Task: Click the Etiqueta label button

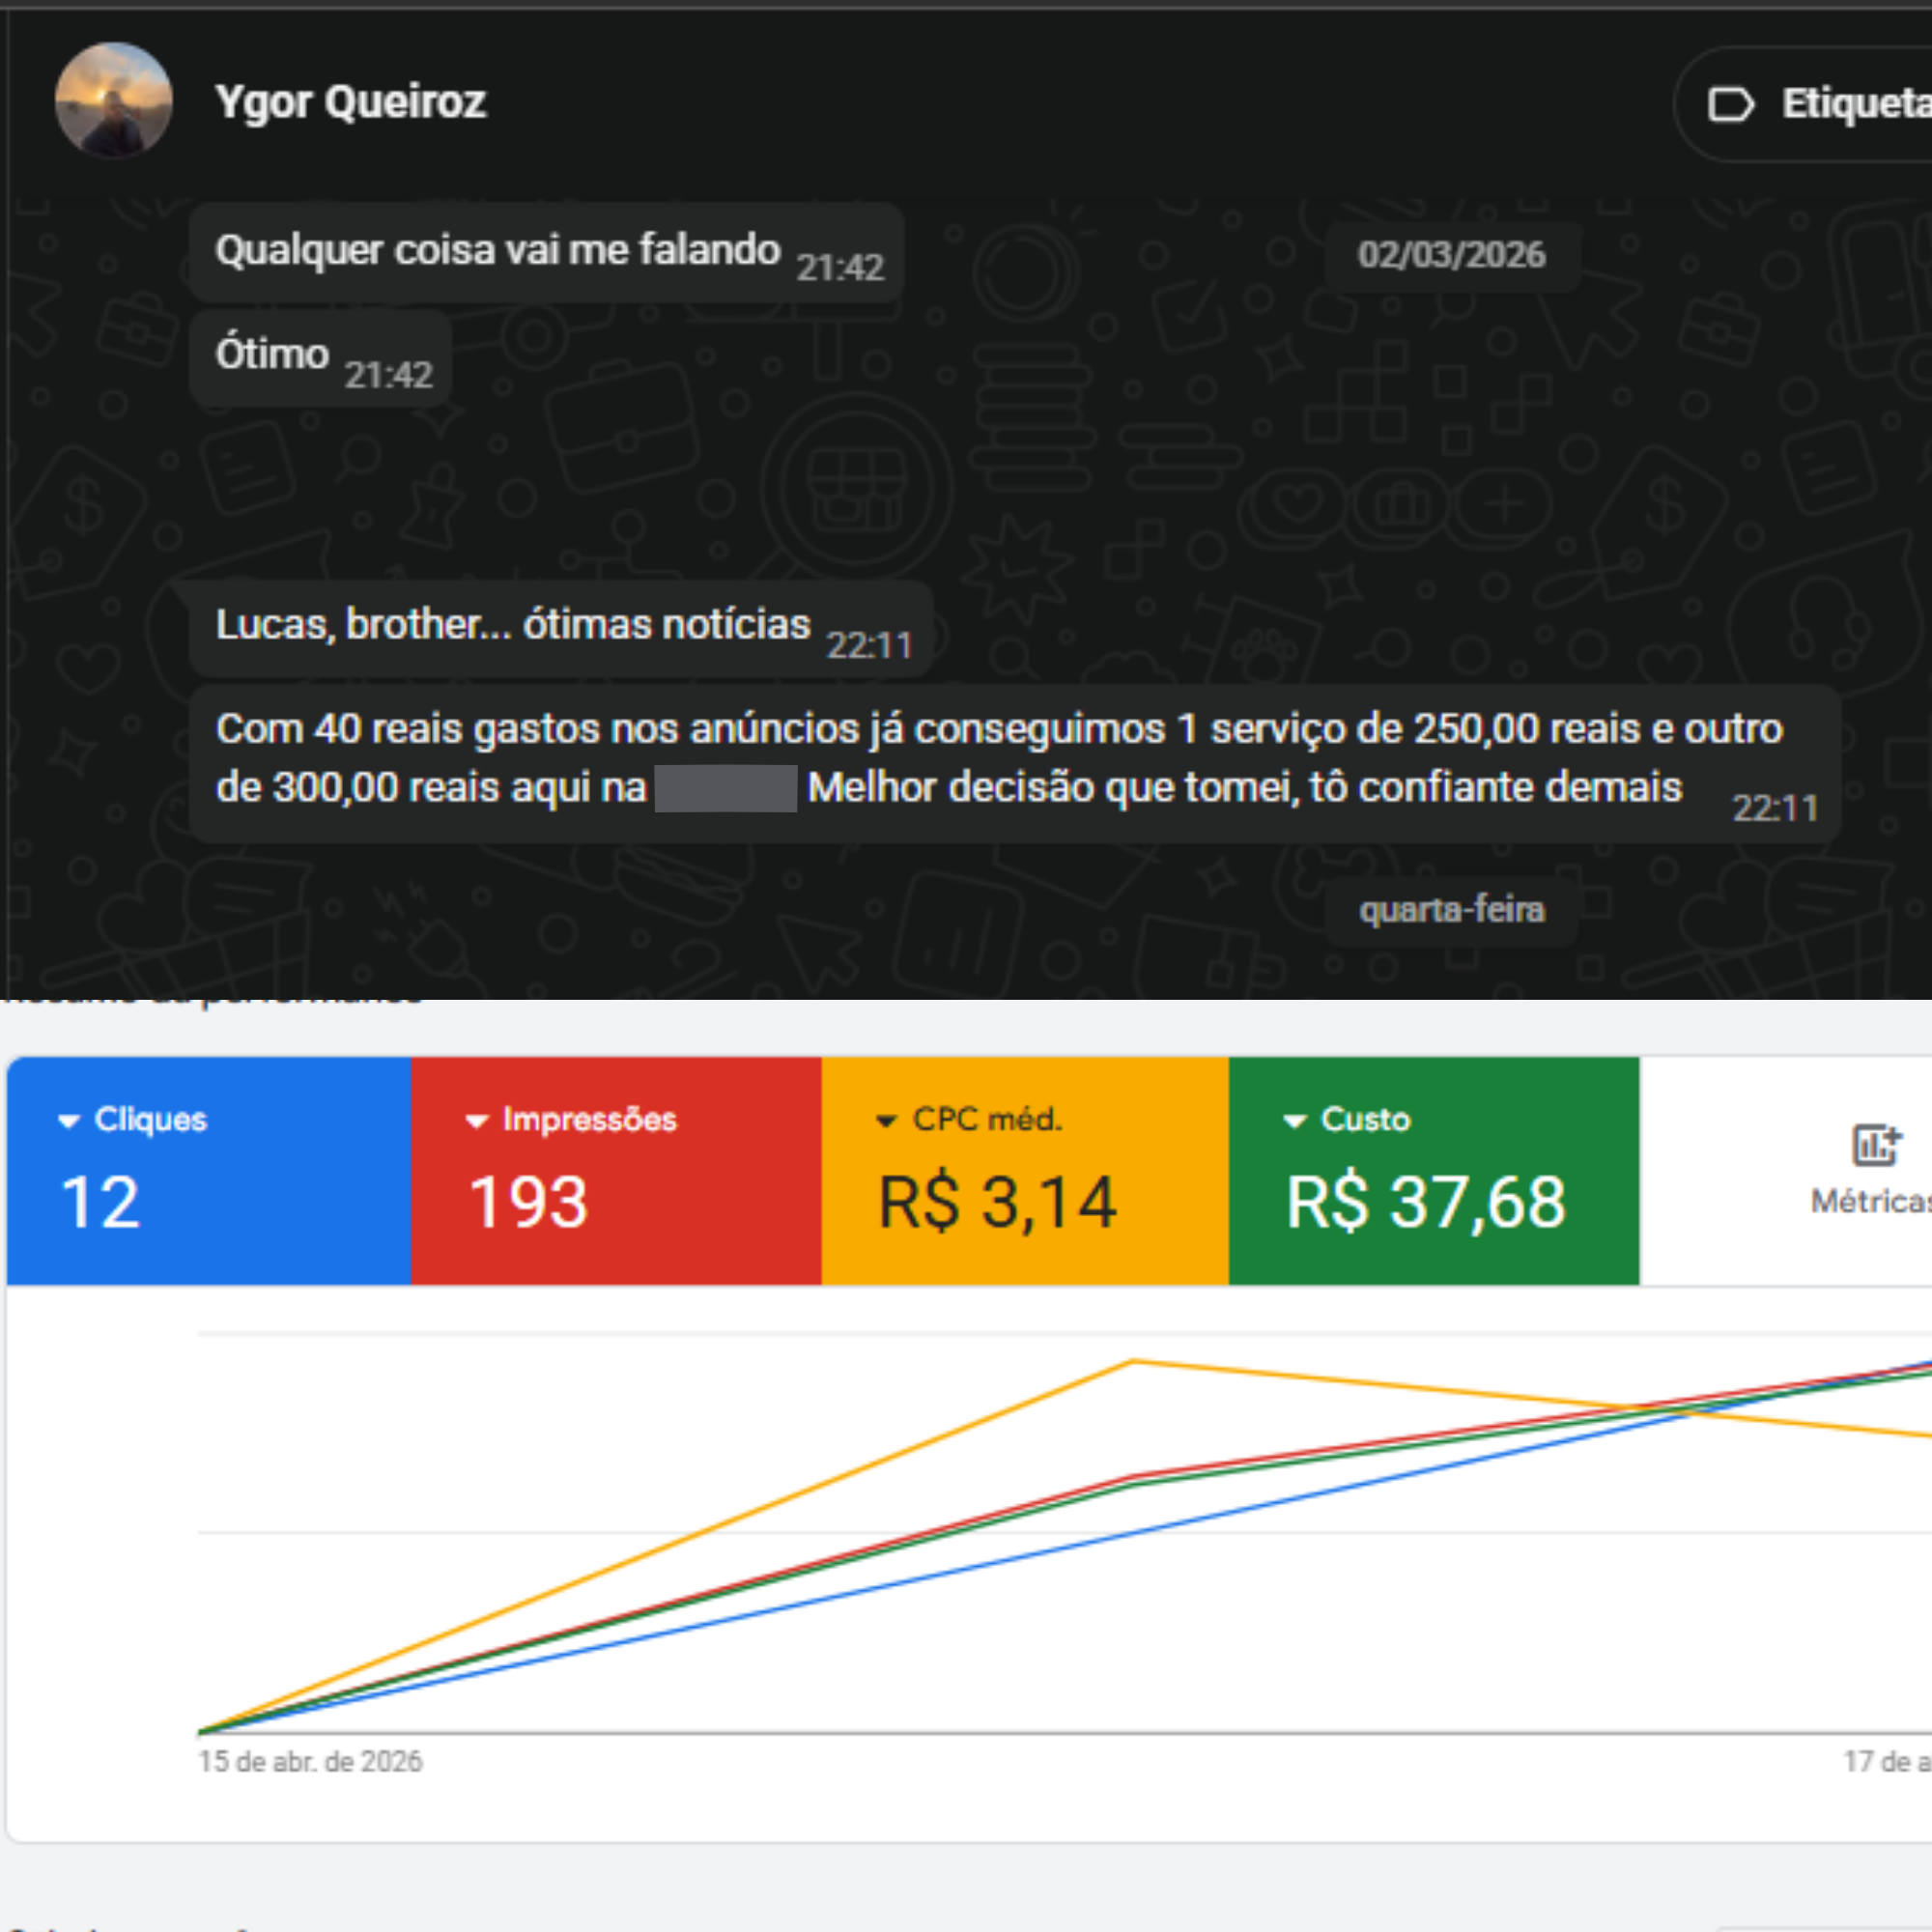Action: click(1802, 104)
